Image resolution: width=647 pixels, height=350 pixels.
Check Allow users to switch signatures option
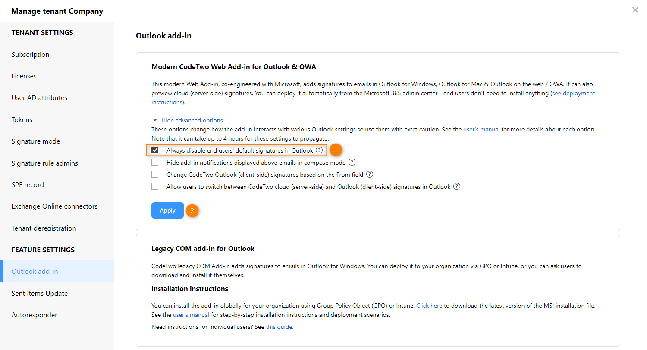(x=155, y=187)
